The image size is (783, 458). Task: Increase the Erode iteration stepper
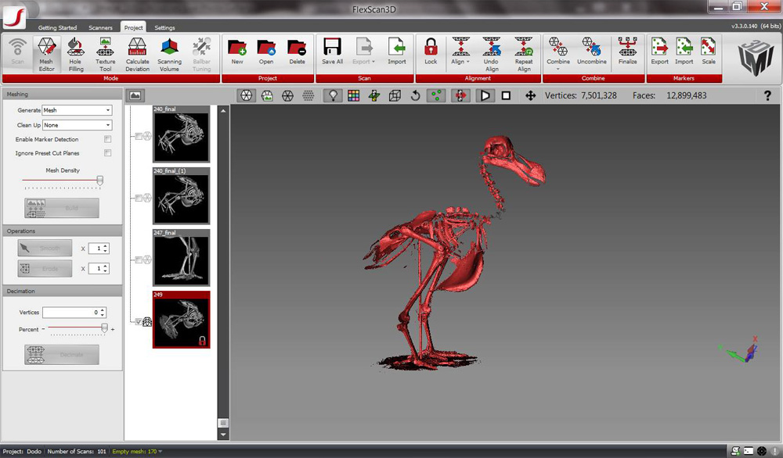[106, 267]
